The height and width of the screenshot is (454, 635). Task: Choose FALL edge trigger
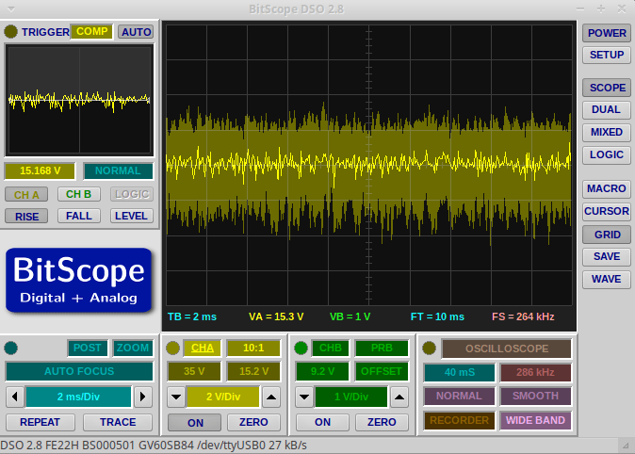click(78, 217)
